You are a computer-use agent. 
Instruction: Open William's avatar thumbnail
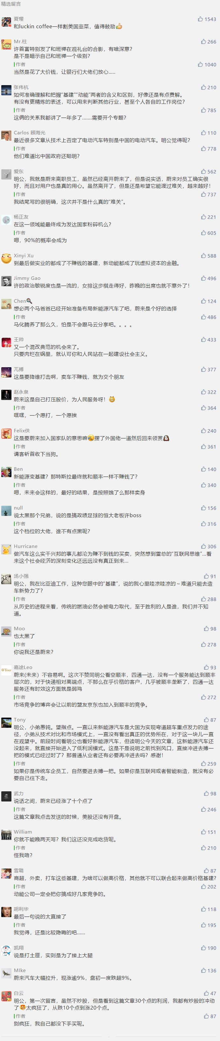(x=6, y=835)
